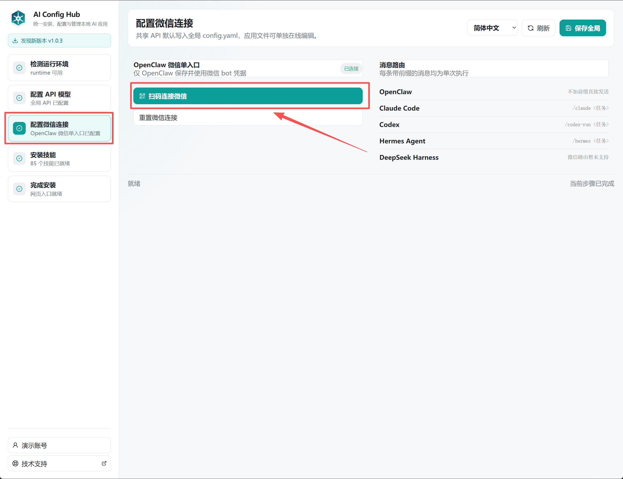Click the 重置微信连接 button
The height and width of the screenshot is (479, 623).
click(x=248, y=117)
